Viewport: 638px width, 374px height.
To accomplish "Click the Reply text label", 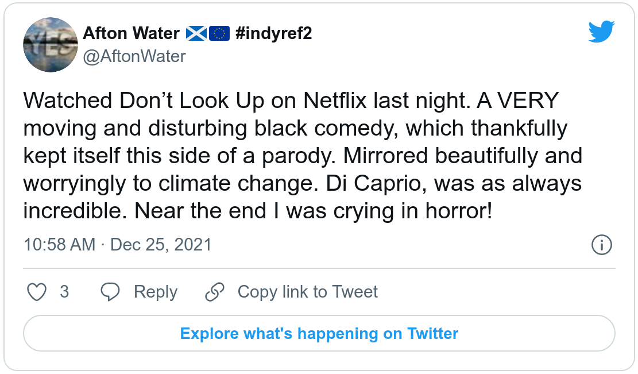I will (155, 292).
